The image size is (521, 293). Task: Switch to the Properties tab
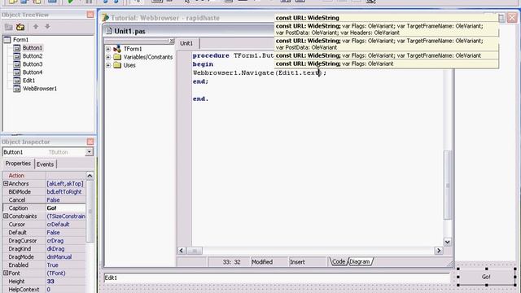point(18,164)
